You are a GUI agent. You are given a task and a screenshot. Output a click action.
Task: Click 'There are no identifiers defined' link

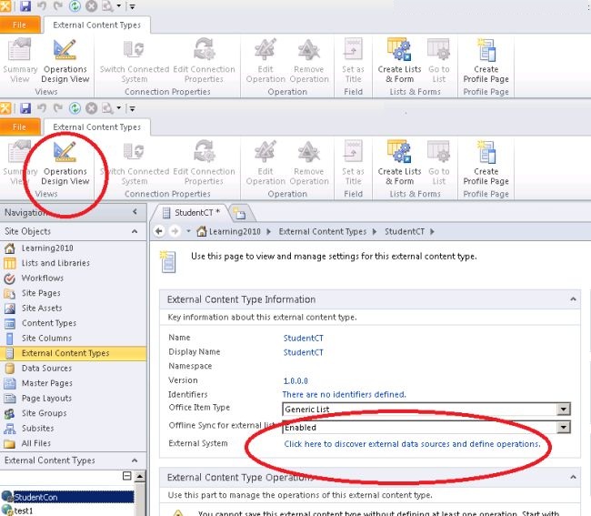point(344,395)
